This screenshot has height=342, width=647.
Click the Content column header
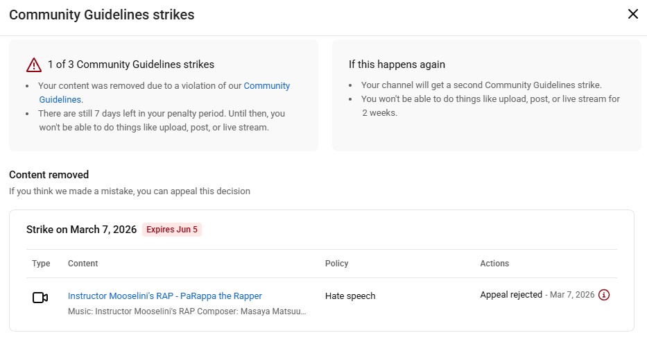point(83,264)
